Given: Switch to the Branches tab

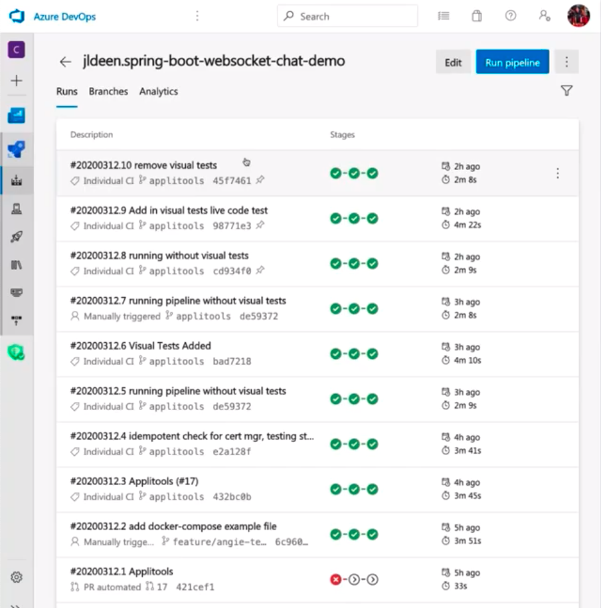Looking at the screenshot, I should click(108, 92).
